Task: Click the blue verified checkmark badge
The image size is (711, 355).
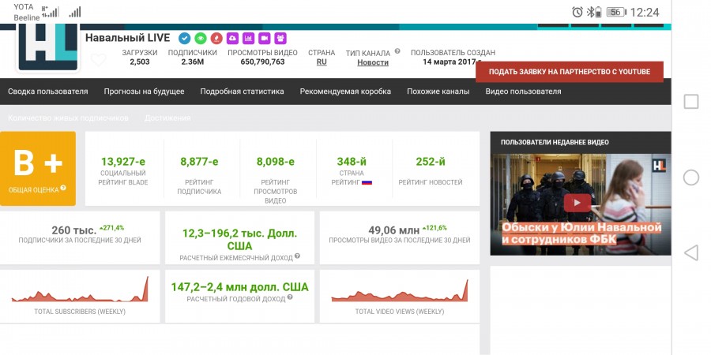Action: pyautogui.click(x=184, y=38)
